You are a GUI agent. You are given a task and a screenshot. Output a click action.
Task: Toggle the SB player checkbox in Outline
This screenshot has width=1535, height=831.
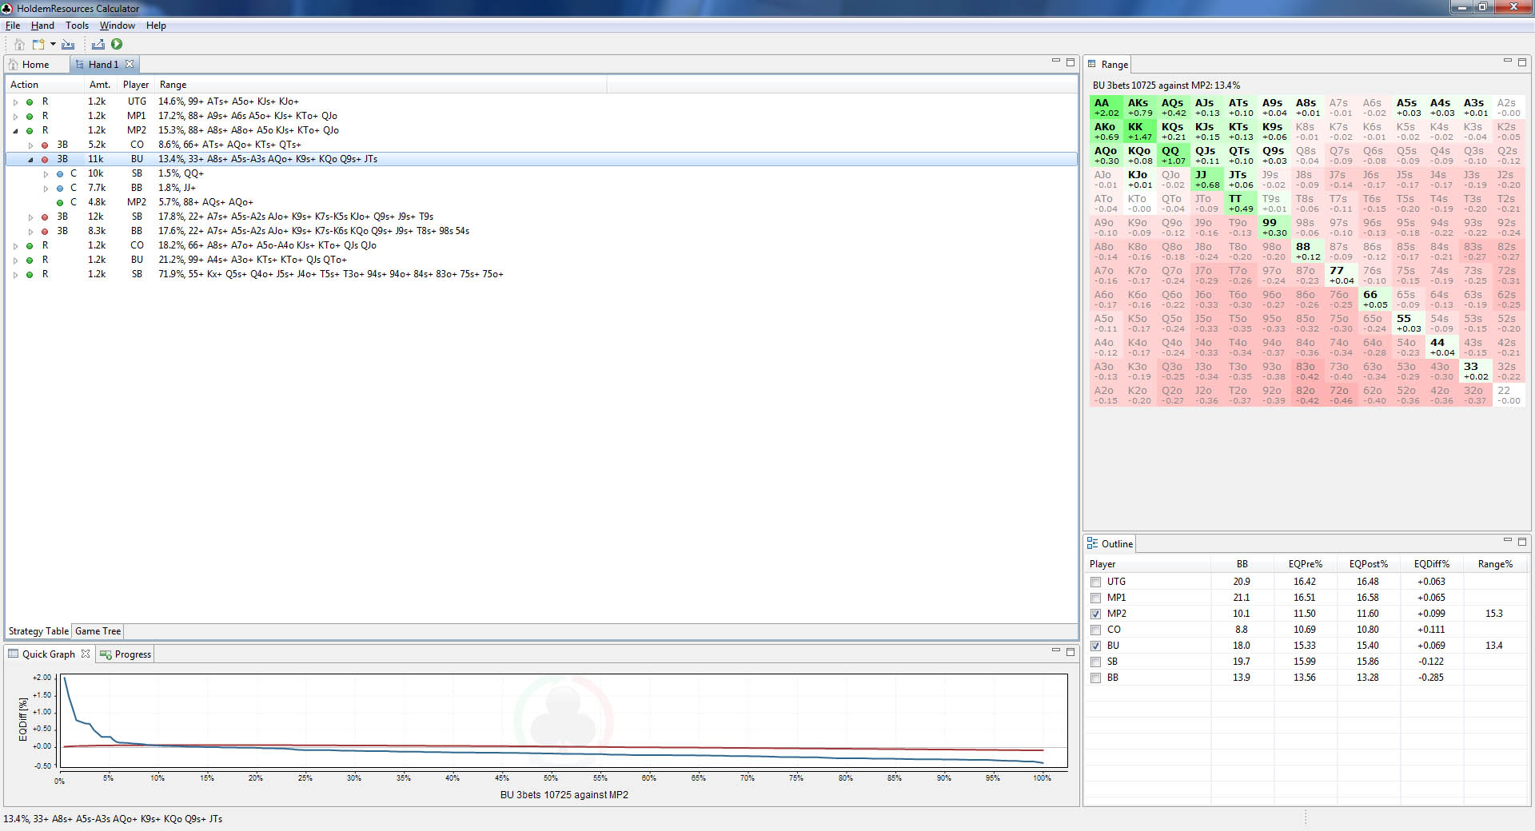(1095, 662)
